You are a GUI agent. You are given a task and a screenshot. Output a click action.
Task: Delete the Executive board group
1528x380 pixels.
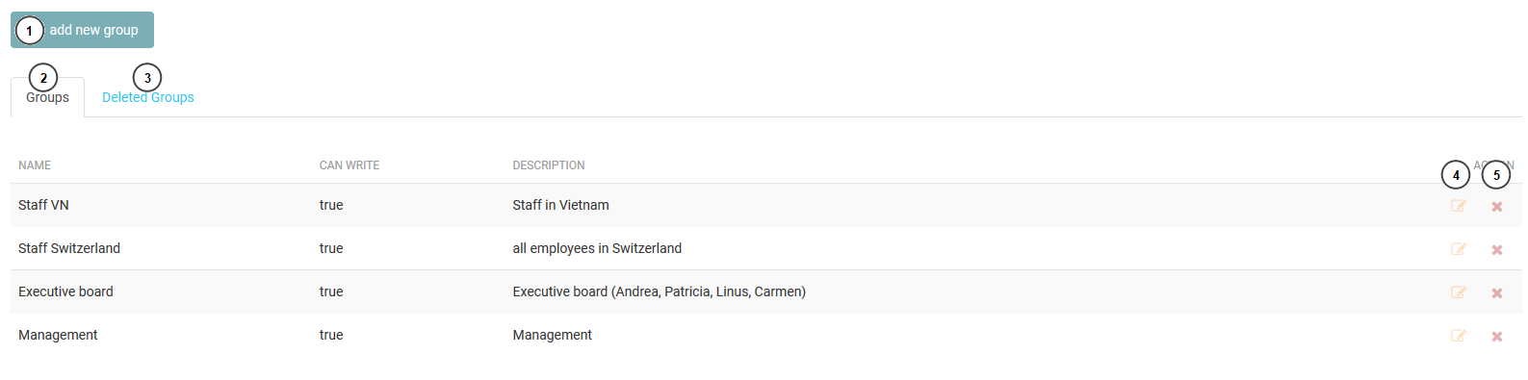[x=1497, y=293]
